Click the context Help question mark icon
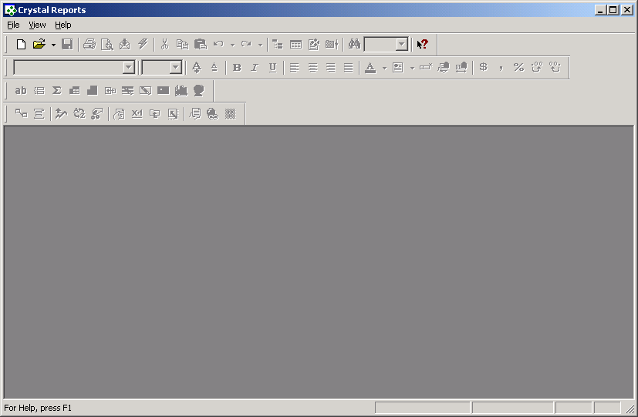Viewport: 638px width, 417px height. tap(422, 45)
